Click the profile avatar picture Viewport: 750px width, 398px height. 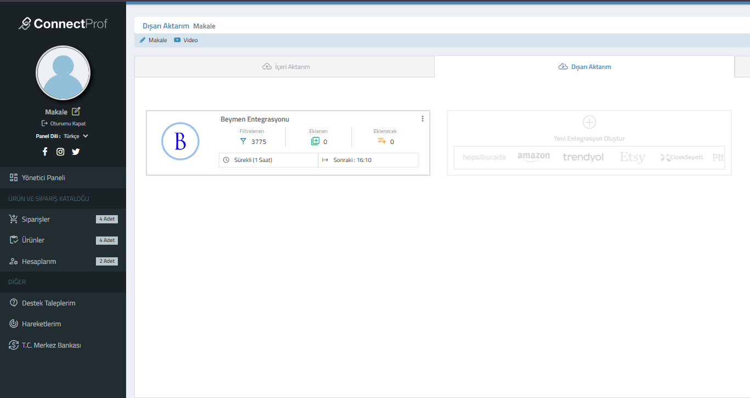[63, 73]
